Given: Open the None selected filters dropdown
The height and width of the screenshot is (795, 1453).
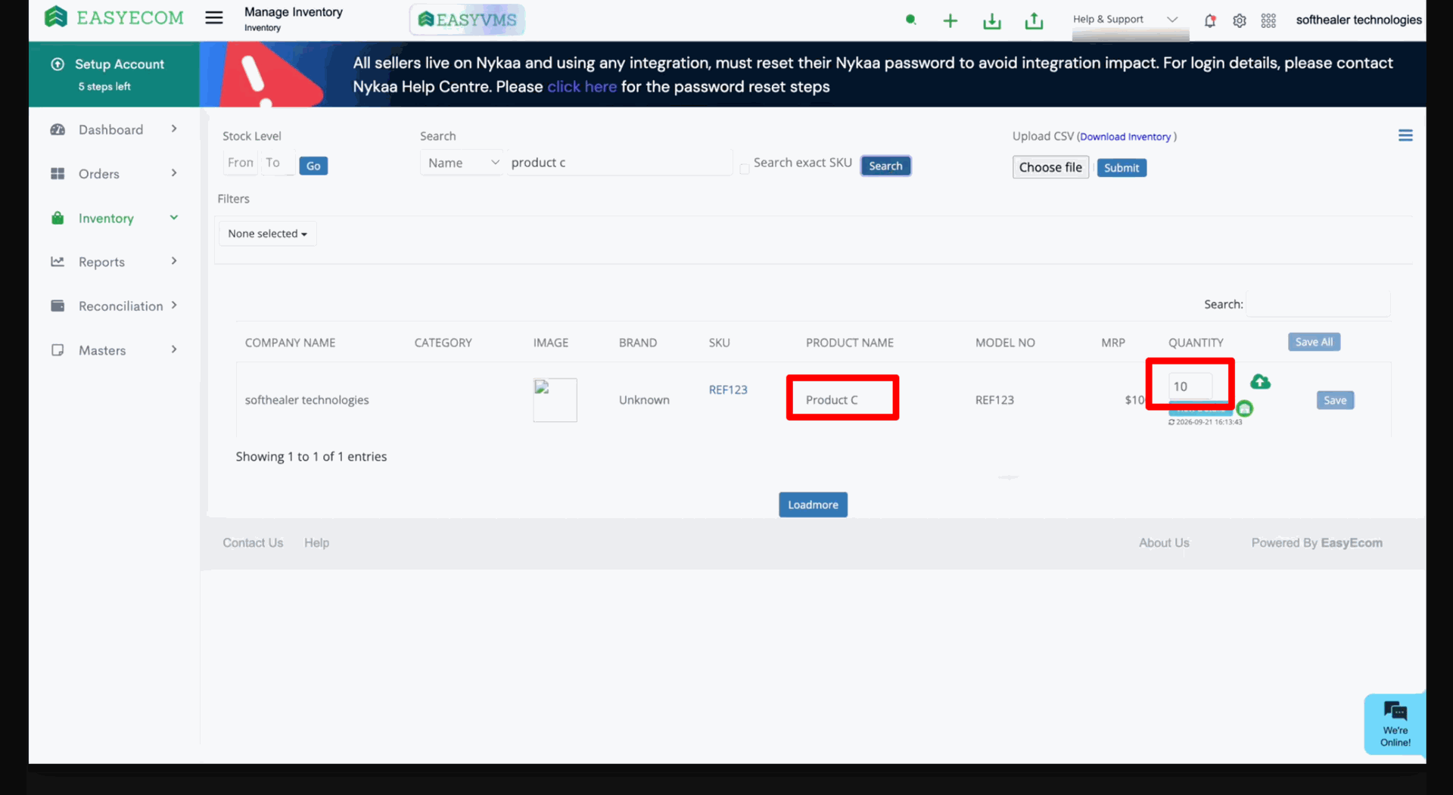Looking at the screenshot, I should (268, 234).
